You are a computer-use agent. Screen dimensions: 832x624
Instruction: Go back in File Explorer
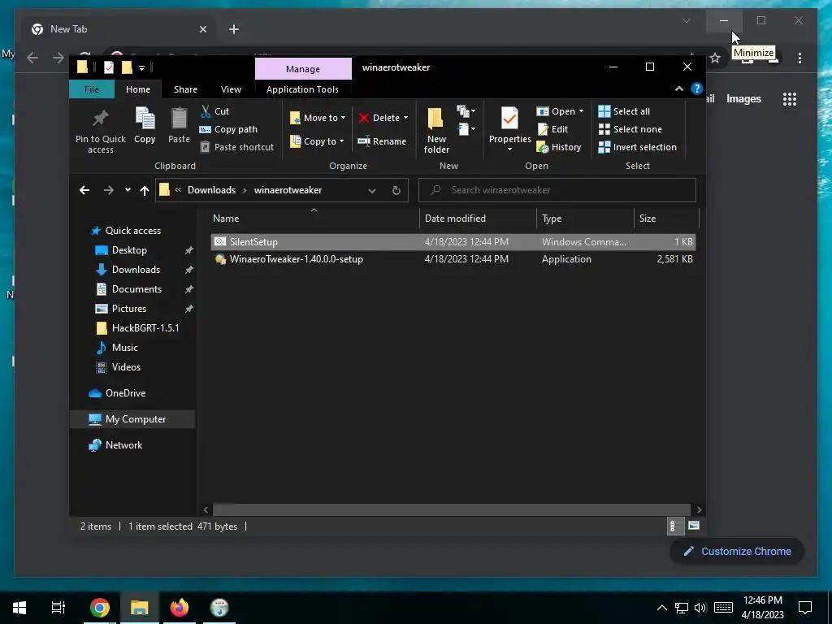84,190
